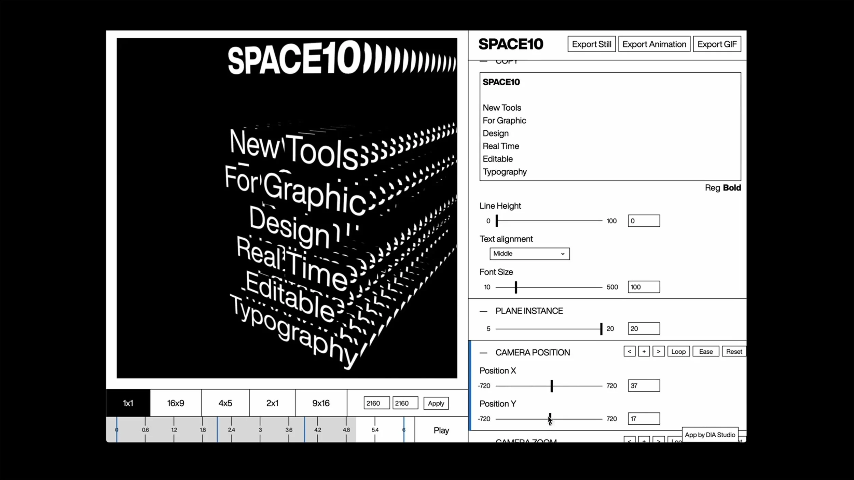Viewport: 854px width, 480px height.
Task: Click the width input field showing 2160
Action: [x=376, y=403]
